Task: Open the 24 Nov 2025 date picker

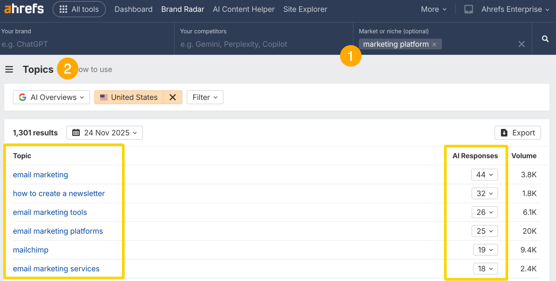Action: click(x=105, y=133)
